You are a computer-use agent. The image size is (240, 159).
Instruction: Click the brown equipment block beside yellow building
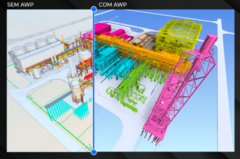[144, 40]
